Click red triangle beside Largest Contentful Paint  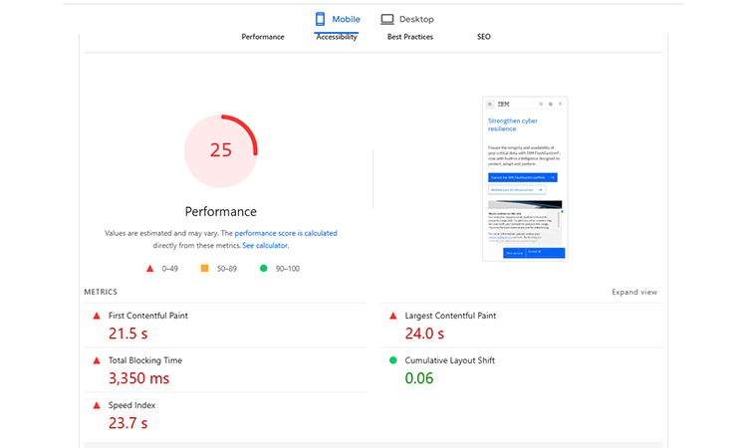392,316
